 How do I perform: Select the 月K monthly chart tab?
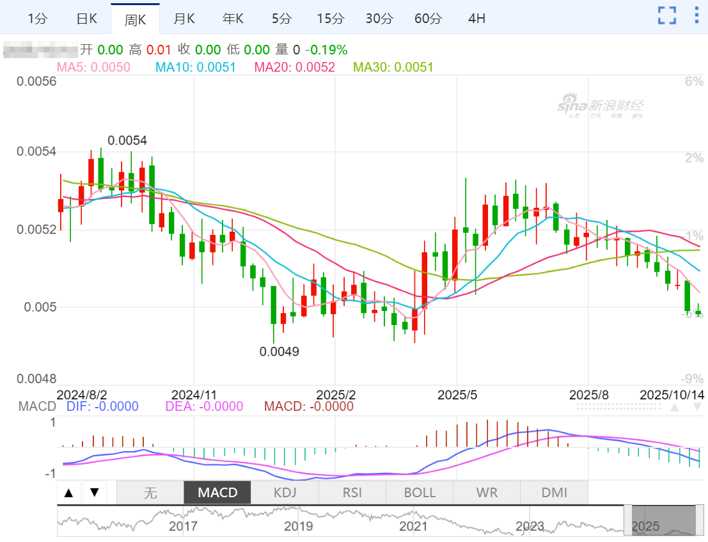[184, 19]
